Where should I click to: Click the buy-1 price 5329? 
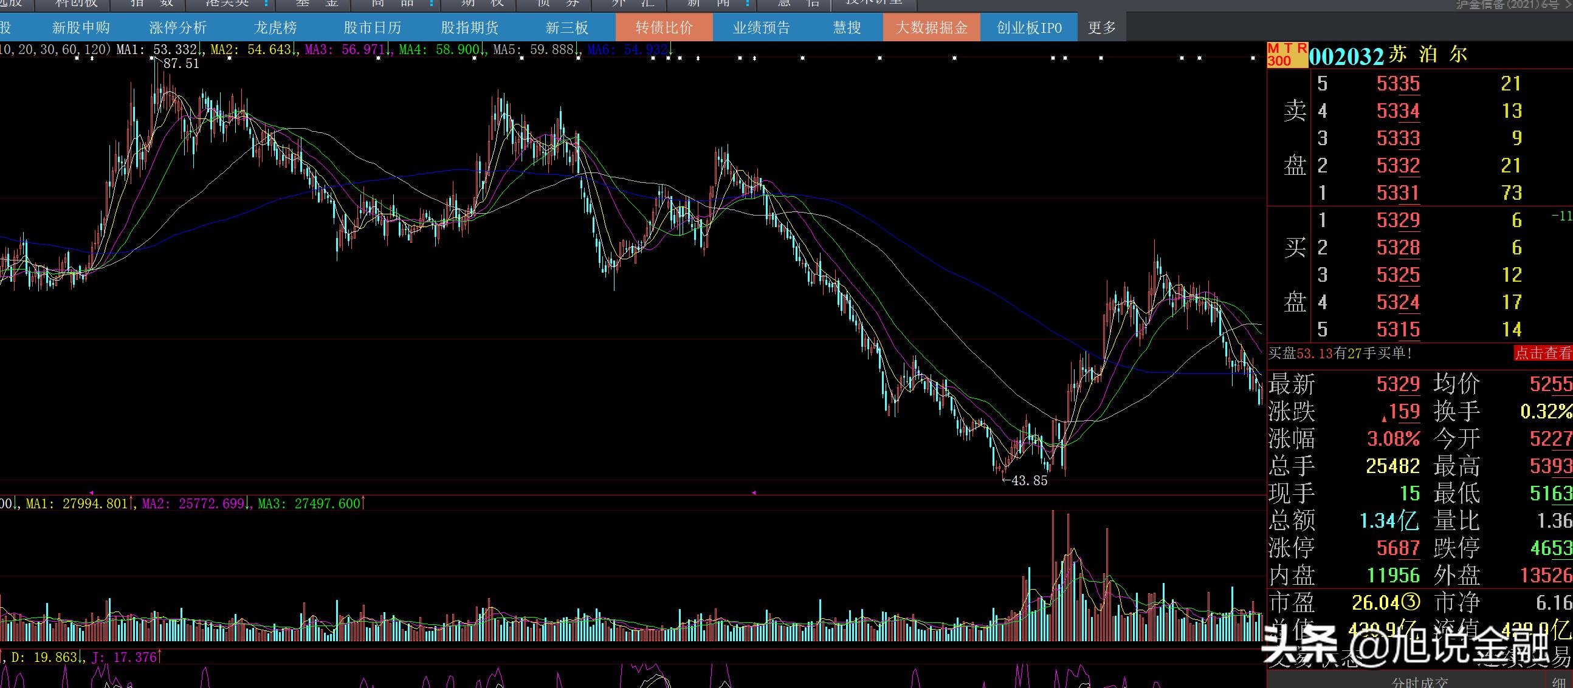1398,220
